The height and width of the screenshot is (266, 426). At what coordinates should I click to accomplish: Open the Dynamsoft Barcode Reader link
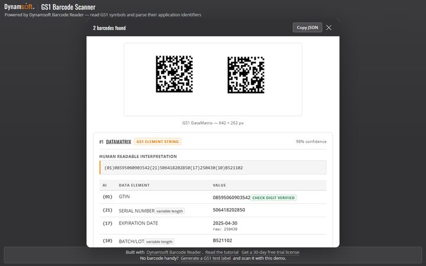tap(173, 252)
